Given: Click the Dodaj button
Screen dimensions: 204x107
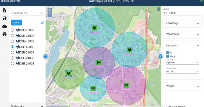Looking at the screenshot, I should click(16, 22).
